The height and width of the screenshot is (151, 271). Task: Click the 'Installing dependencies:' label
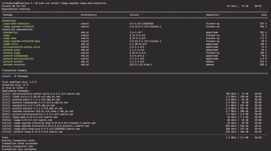pos(18,30)
